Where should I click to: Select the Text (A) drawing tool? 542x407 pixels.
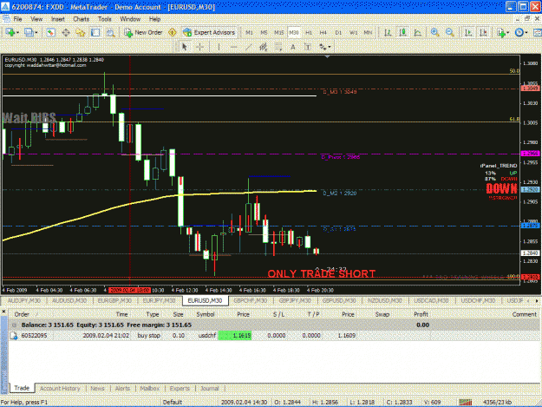pyautogui.click(x=293, y=47)
